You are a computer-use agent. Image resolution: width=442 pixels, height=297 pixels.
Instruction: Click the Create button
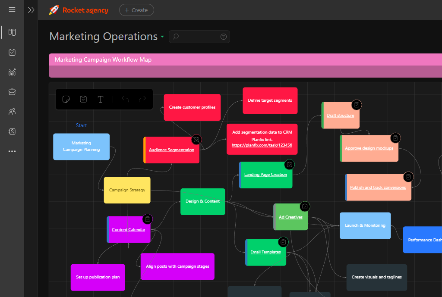(136, 10)
